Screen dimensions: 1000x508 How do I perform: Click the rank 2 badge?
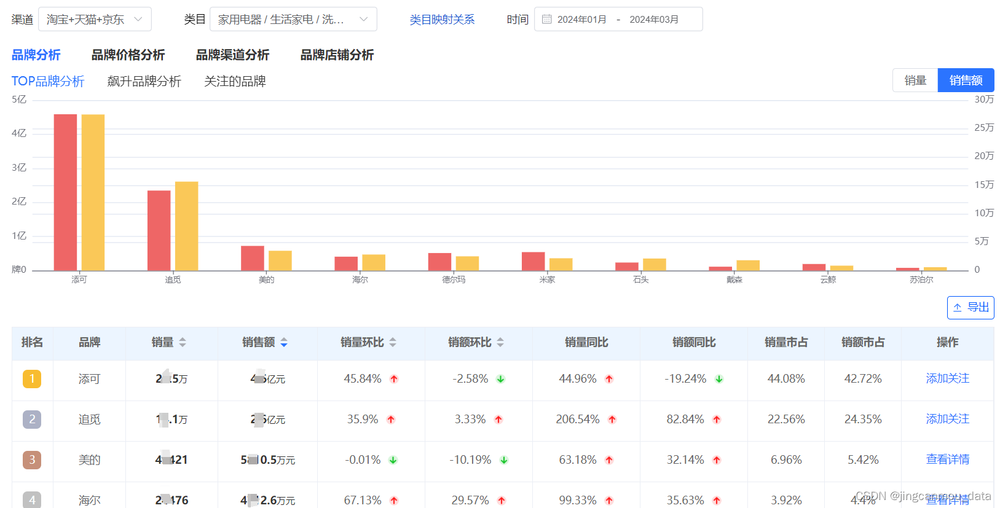tap(32, 420)
